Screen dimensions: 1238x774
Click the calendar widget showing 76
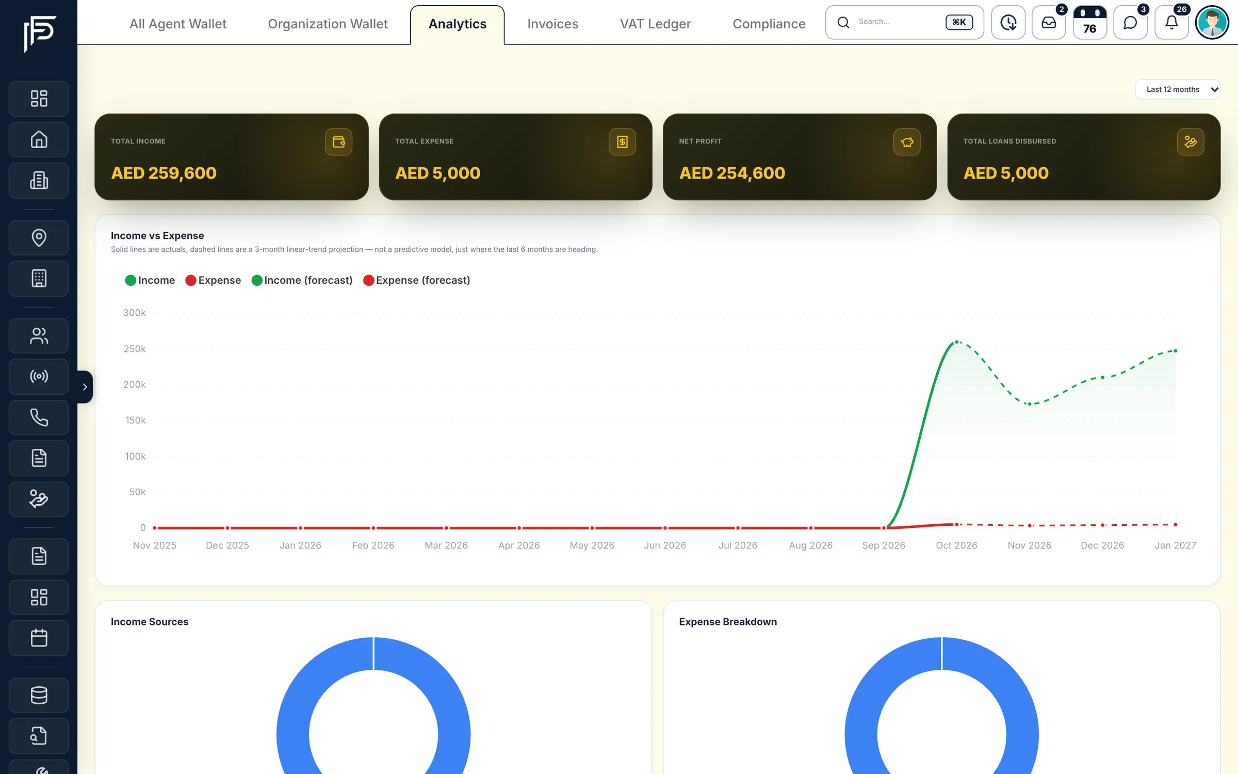[1089, 23]
